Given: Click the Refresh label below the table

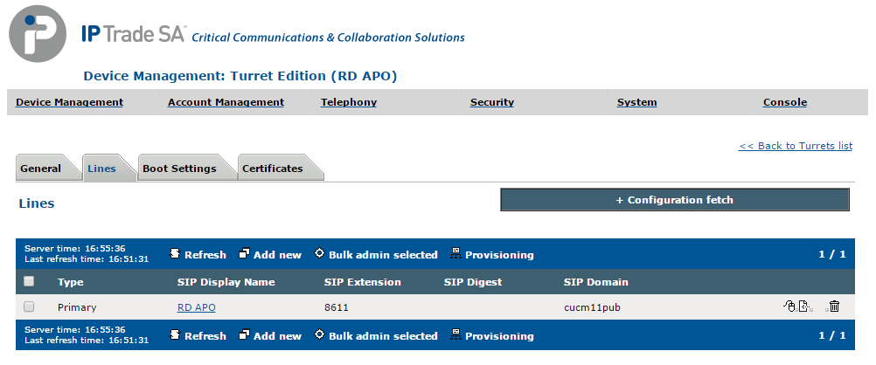Looking at the screenshot, I should pos(205,336).
